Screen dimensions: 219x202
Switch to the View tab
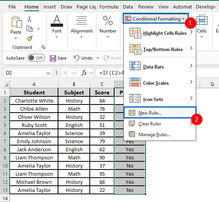point(163,7)
